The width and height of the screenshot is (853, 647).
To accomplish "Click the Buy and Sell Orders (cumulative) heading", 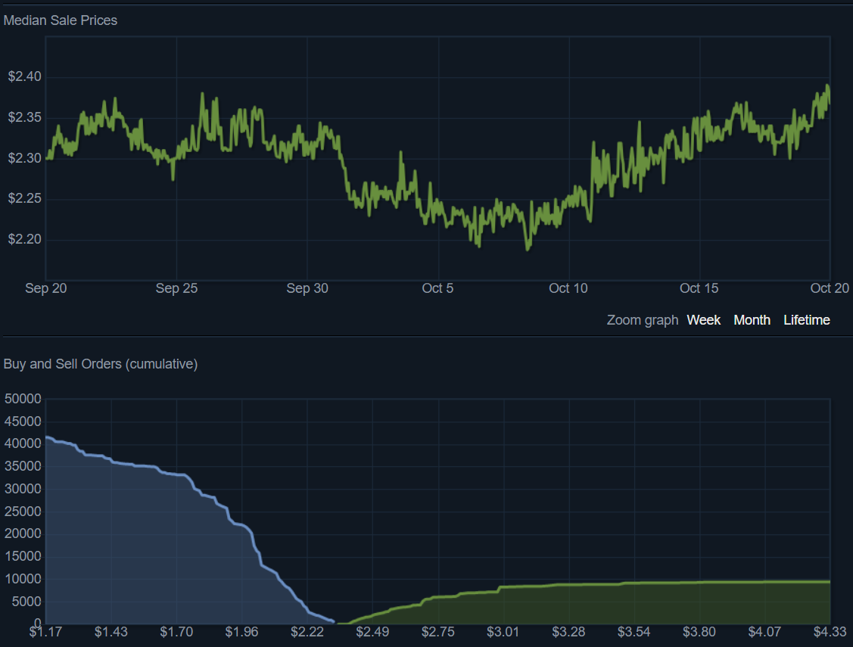I will click(x=101, y=364).
